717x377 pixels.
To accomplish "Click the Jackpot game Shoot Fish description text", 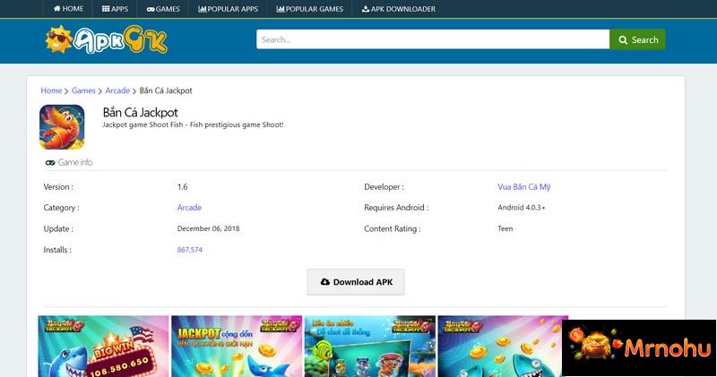I will tap(193, 124).
